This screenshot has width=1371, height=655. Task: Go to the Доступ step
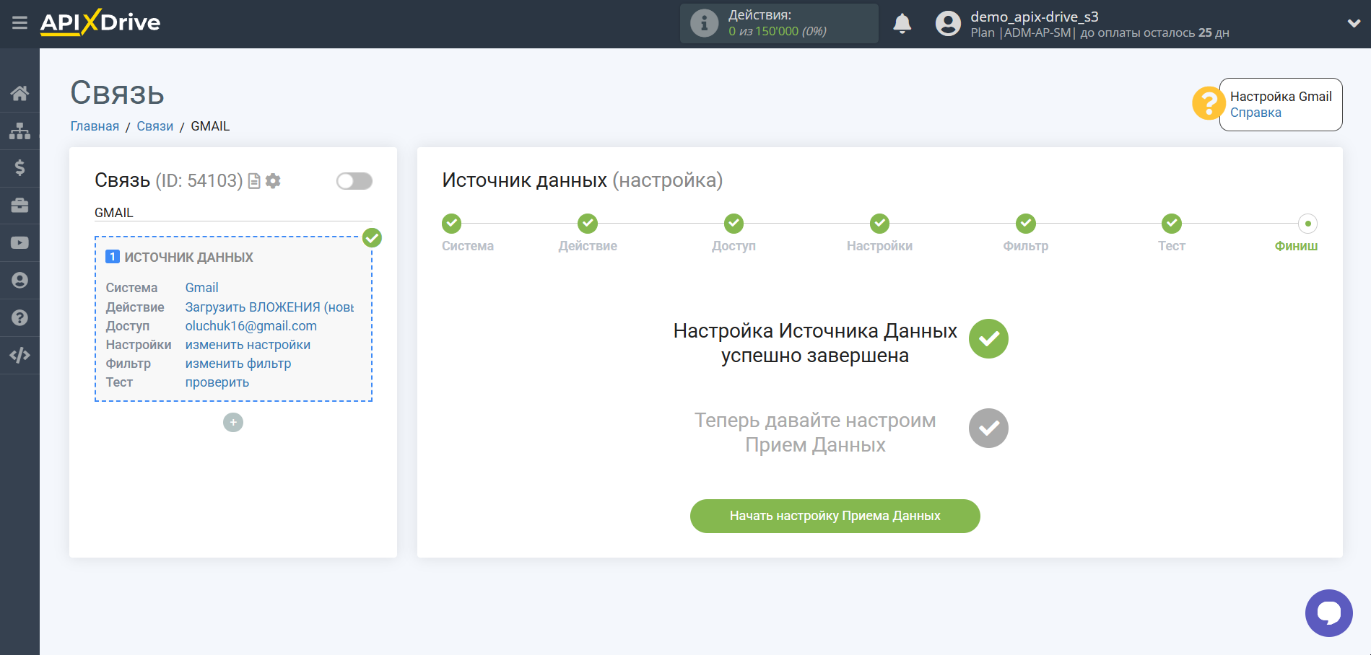coord(734,224)
